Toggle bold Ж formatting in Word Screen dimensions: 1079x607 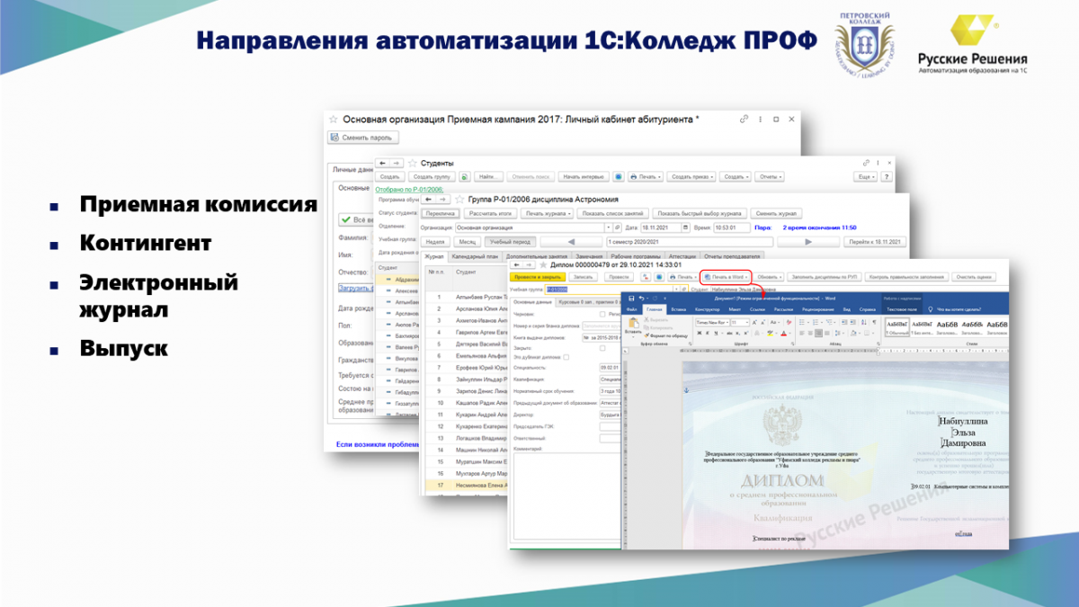[x=699, y=333]
